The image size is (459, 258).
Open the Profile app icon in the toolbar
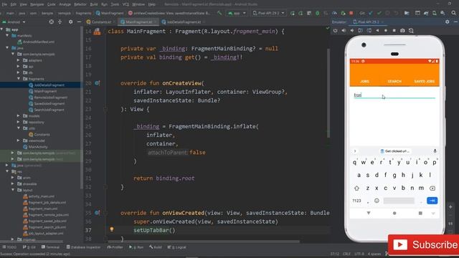334,13
